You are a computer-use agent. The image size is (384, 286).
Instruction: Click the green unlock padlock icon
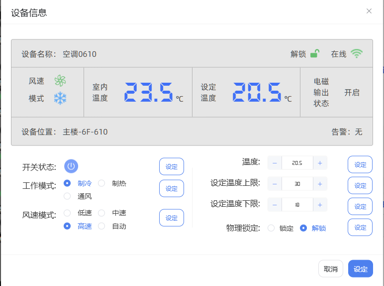(x=315, y=53)
